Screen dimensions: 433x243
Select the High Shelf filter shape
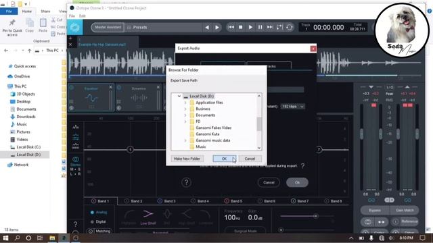[187, 217]
